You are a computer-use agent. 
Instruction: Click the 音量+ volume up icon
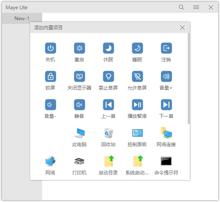pos(166,76)
